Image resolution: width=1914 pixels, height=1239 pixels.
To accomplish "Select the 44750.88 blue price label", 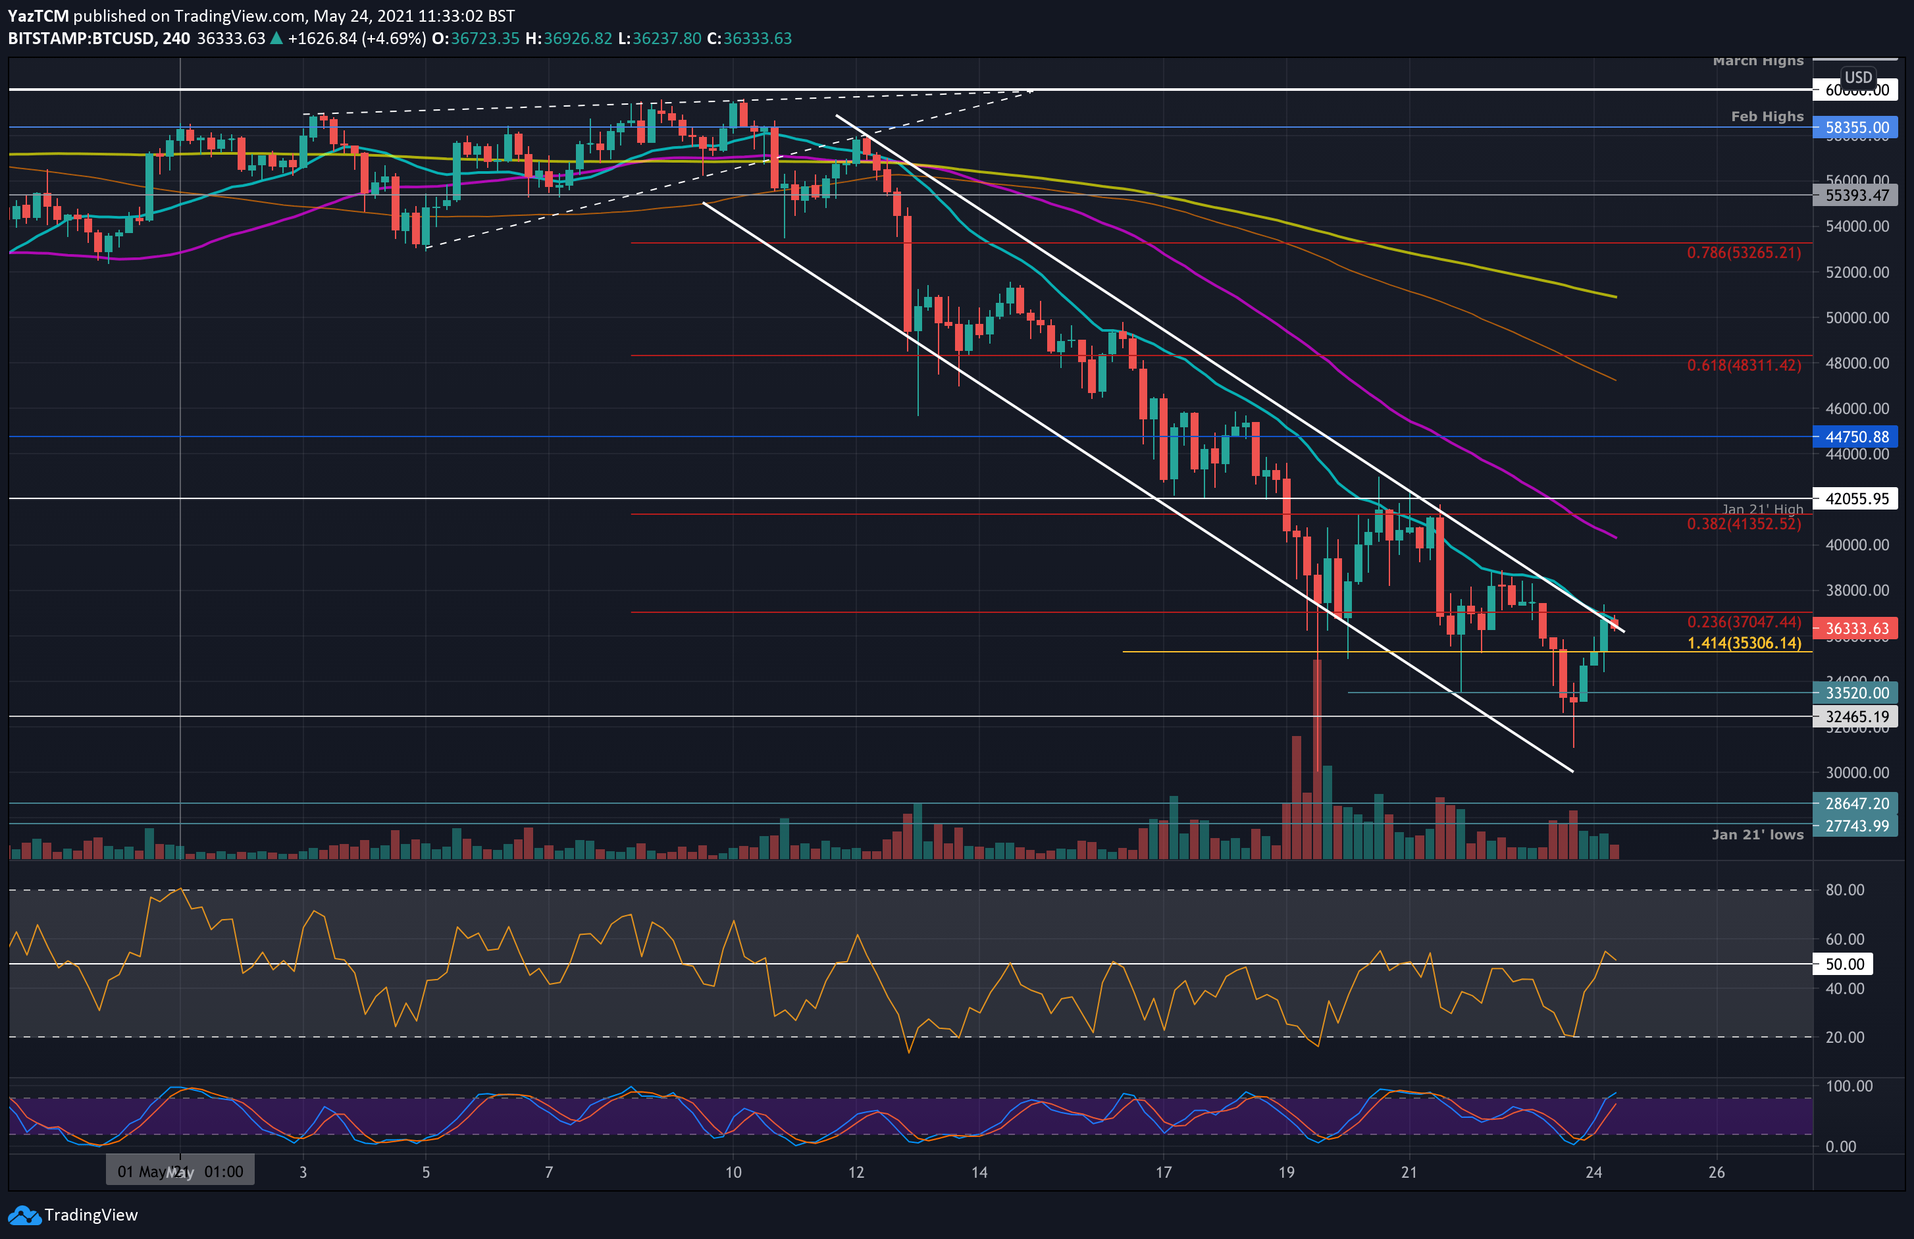I will coord(1855,437).
